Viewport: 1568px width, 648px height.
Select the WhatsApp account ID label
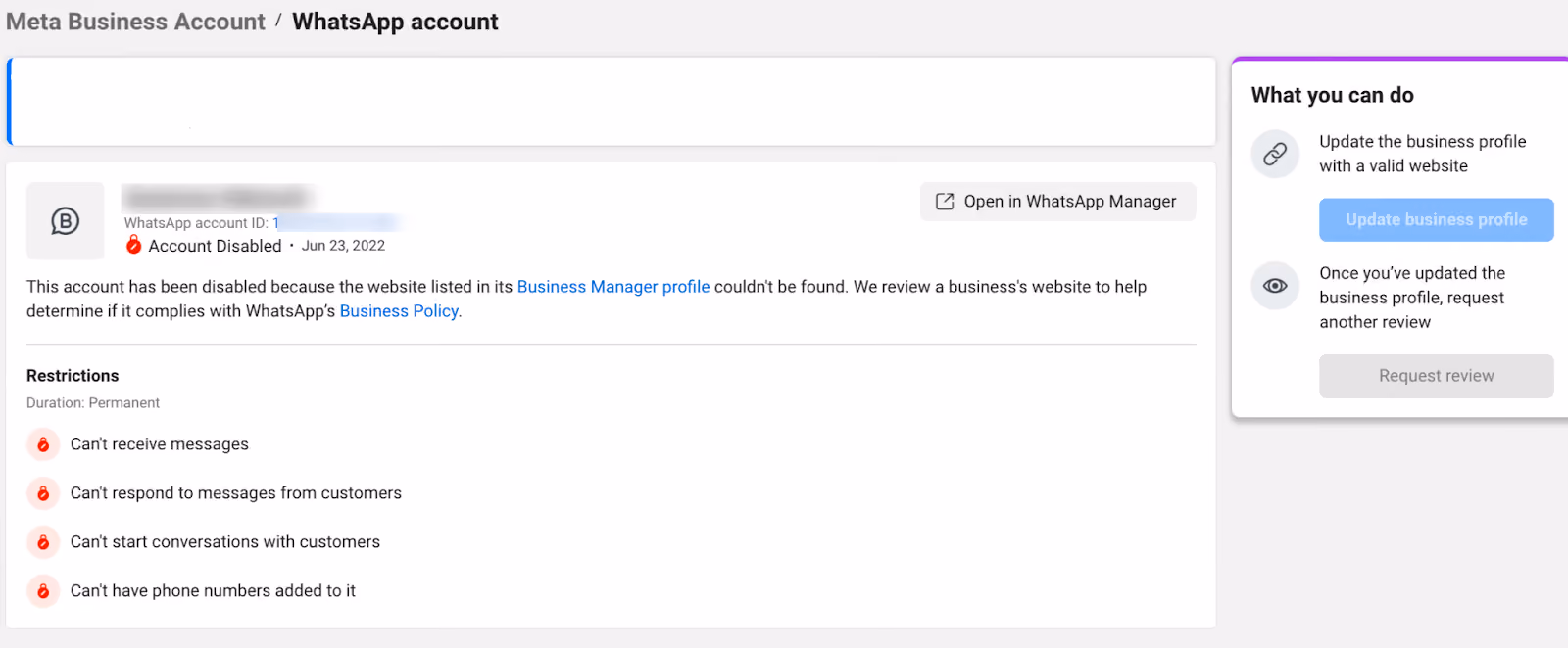click(196, 223)
